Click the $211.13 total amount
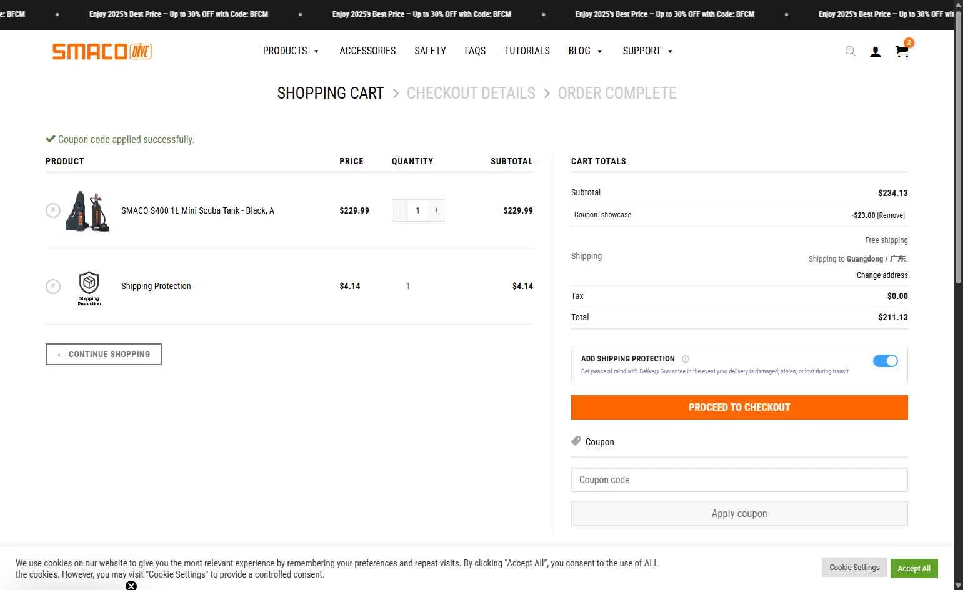 892,318
